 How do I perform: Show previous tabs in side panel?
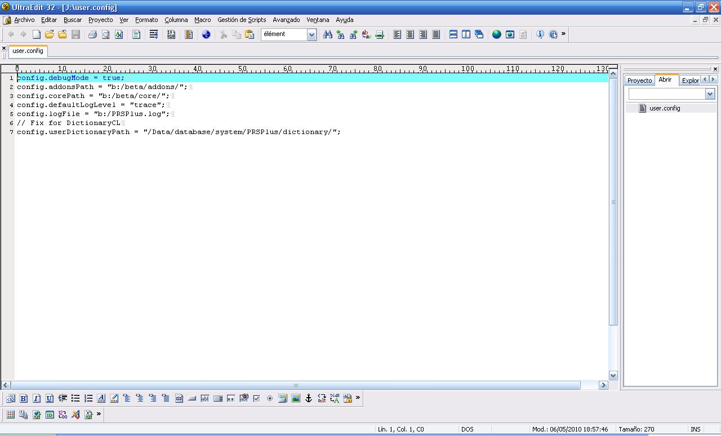[705, 79]
